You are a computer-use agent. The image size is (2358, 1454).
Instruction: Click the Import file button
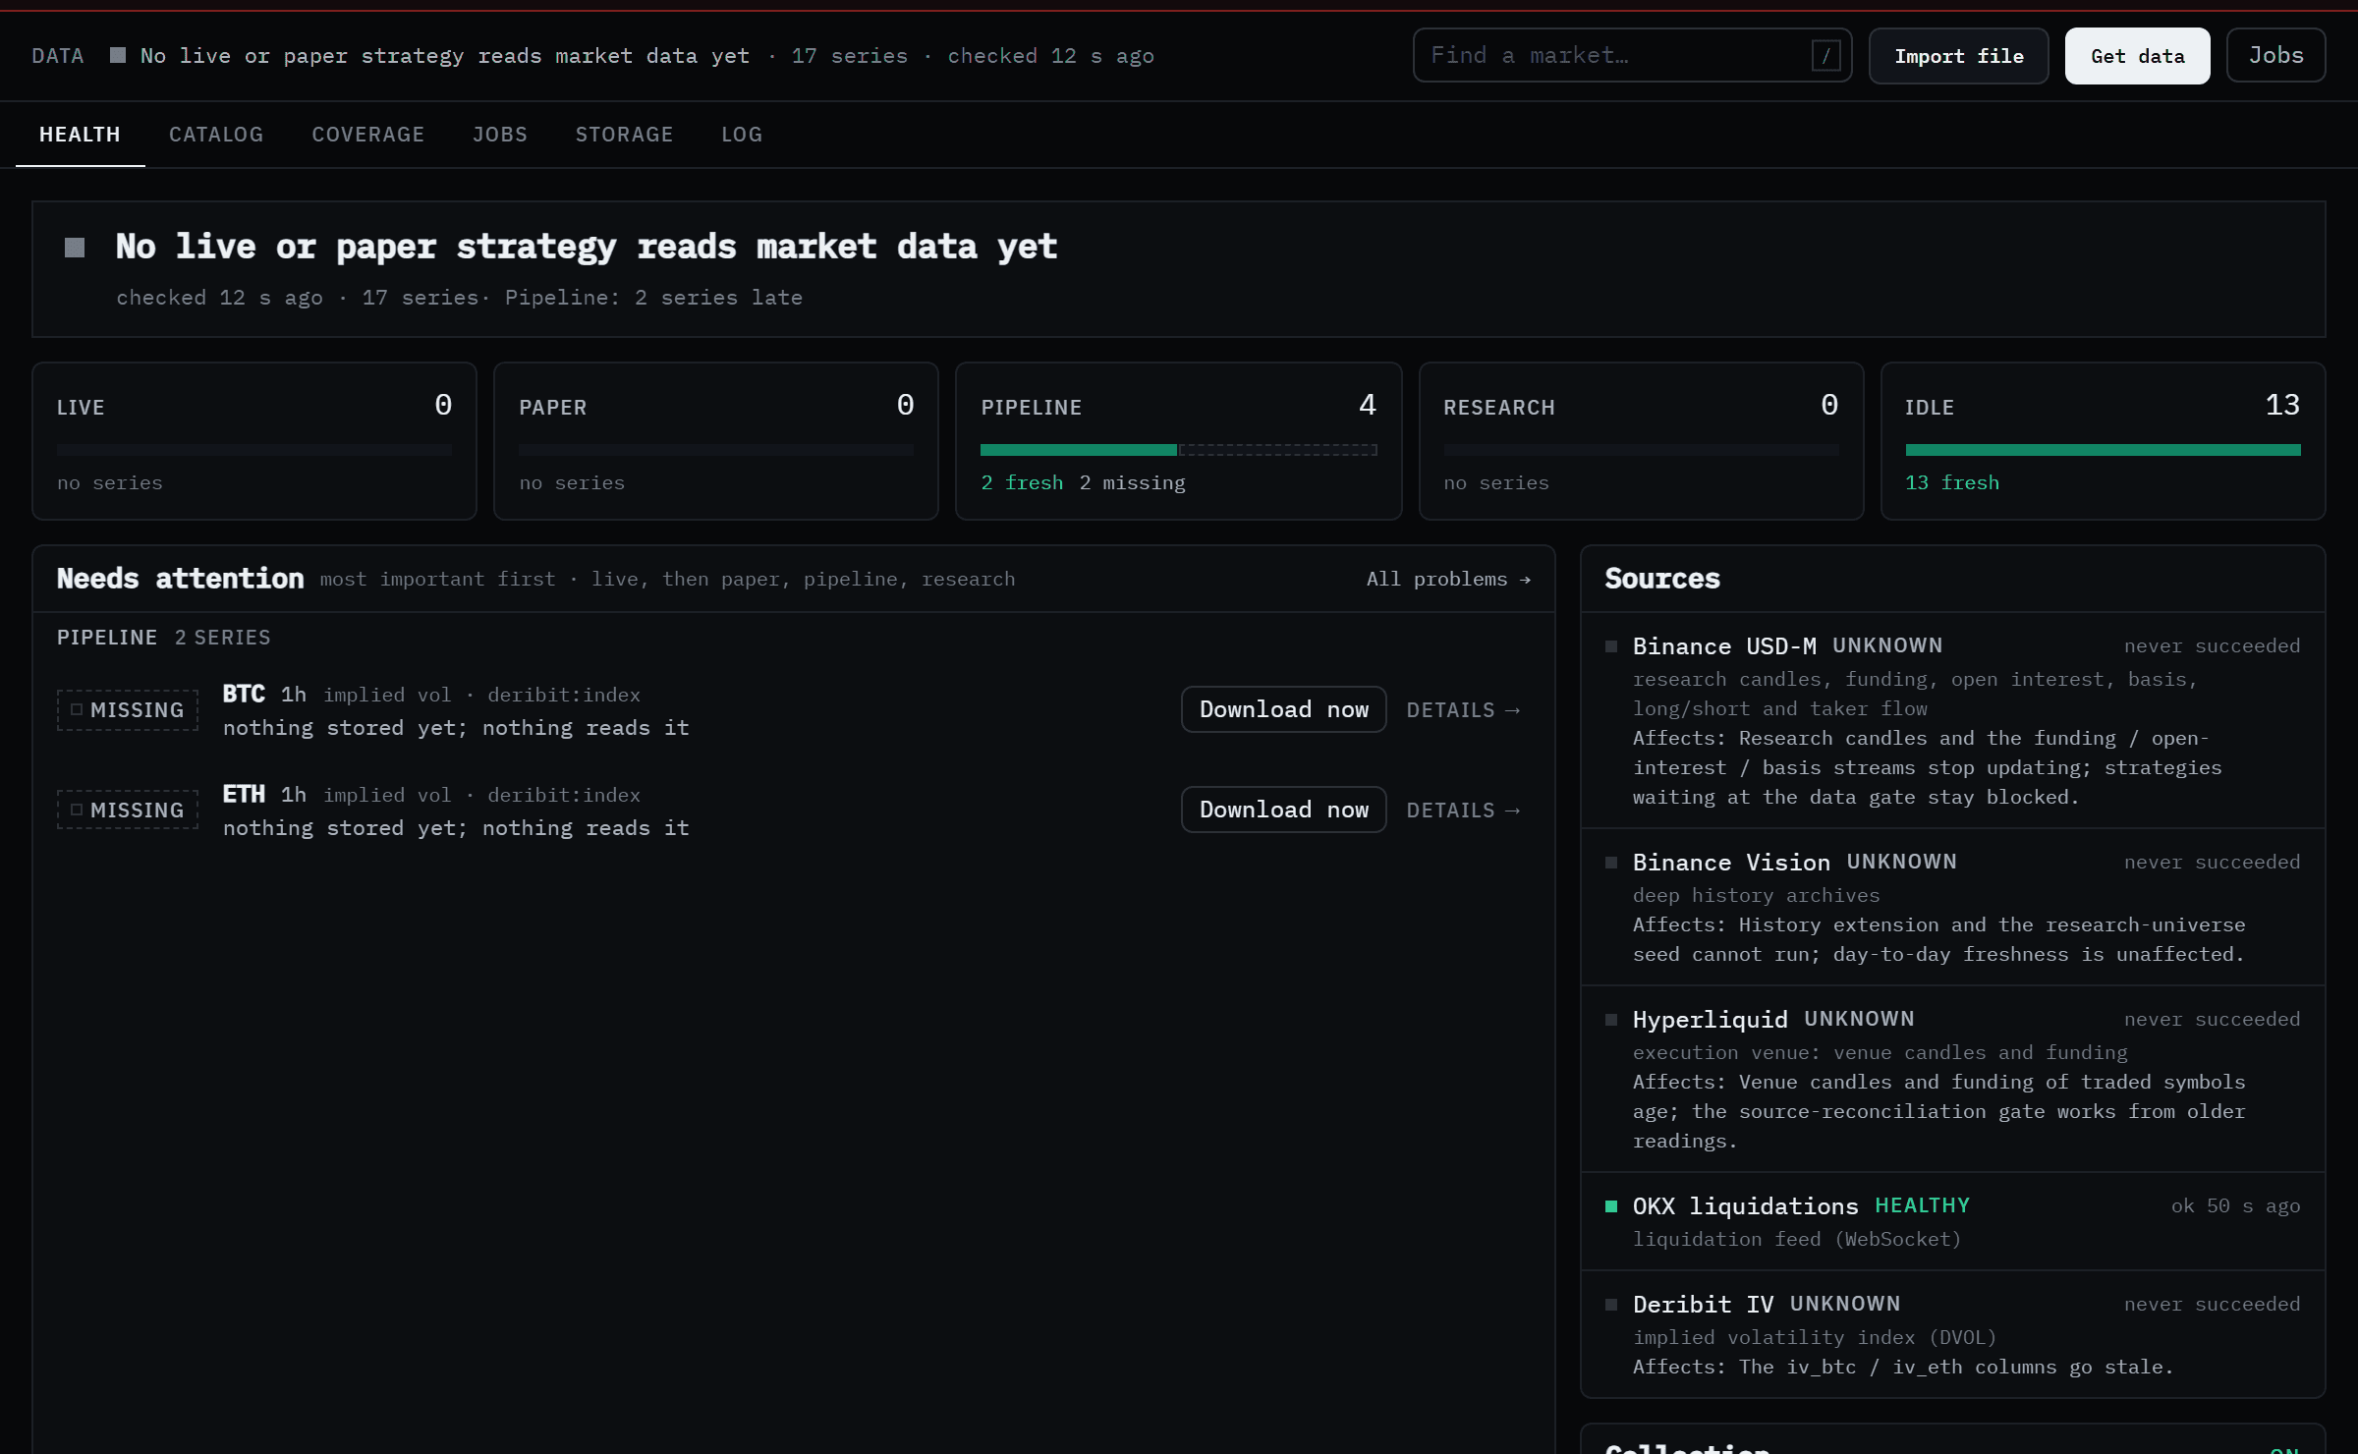point(1958,56)
